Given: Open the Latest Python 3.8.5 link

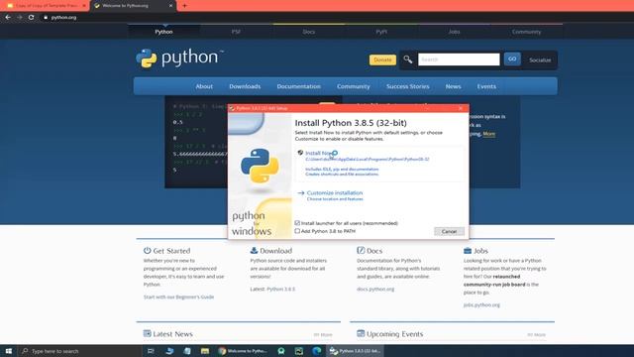Looking at the screenshot, I should (x=280, y=289).
